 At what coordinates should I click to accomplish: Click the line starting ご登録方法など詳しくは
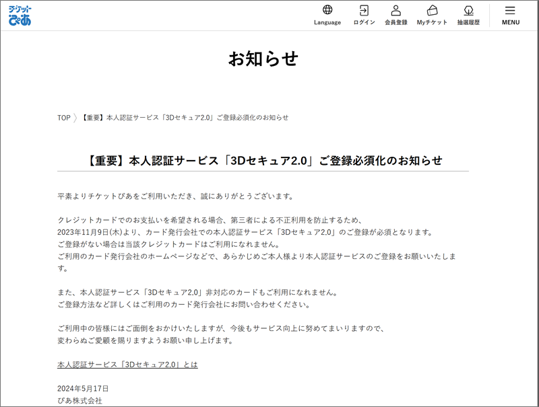[x=184, y=304]
